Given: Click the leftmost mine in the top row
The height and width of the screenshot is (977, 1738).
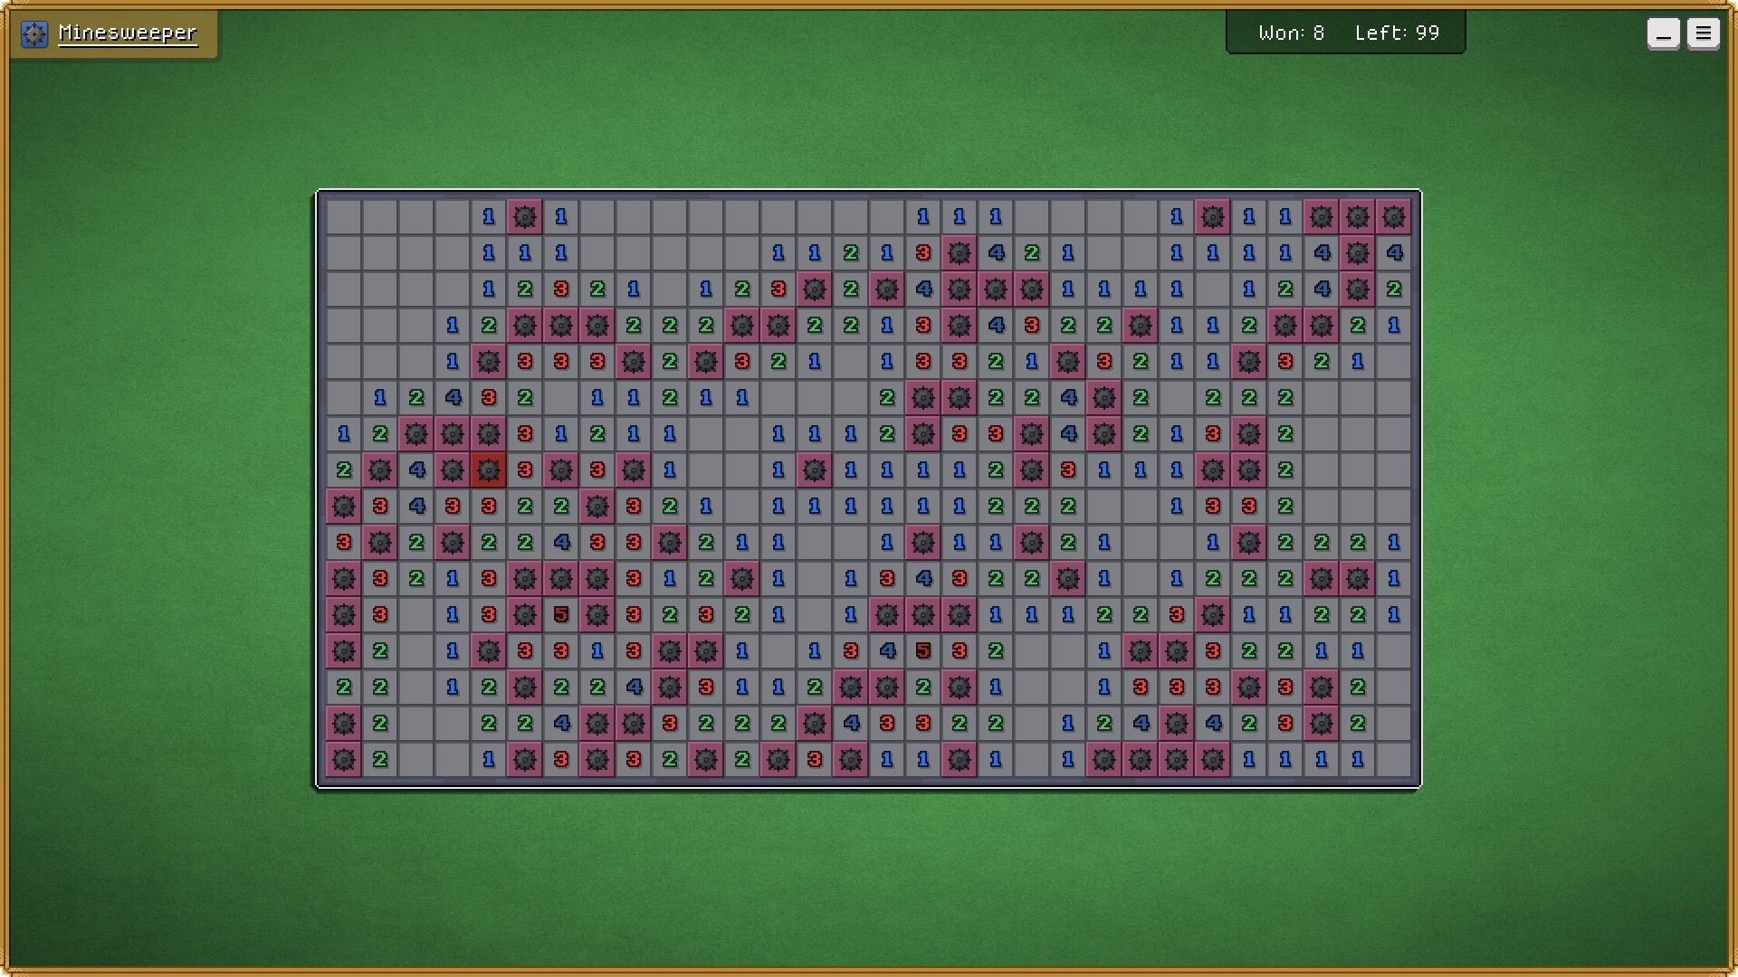Looking at the screenshot, I should [x=525, y=217].
